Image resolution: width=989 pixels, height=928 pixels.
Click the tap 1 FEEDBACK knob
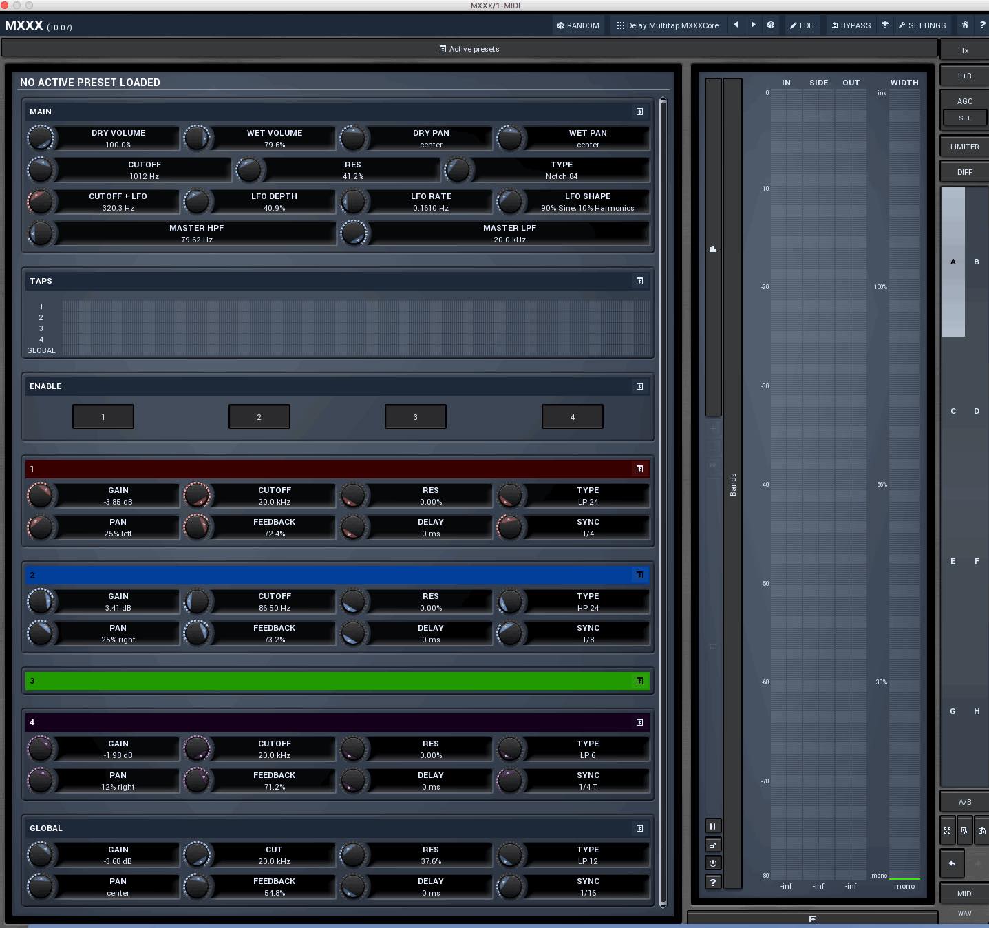point(197,527)
